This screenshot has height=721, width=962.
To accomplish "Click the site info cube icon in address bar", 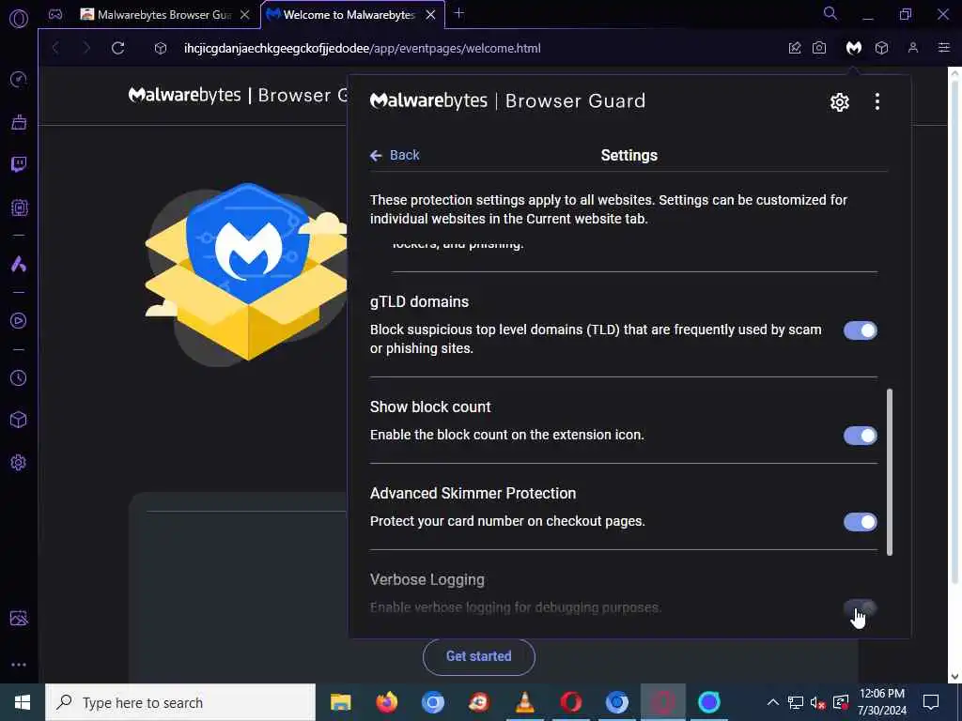I will (160, 48).
